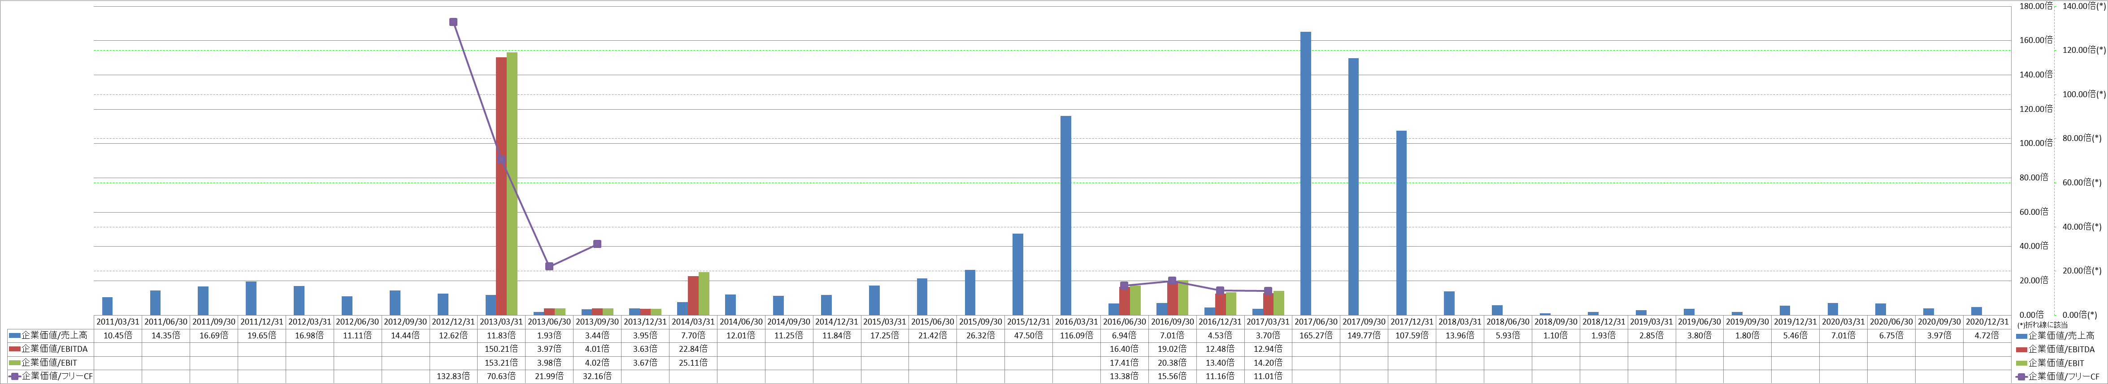
Task: Click the 20.38倍 EBIT cell
Action: click(1173, 363)
